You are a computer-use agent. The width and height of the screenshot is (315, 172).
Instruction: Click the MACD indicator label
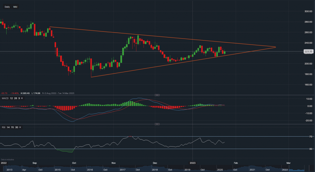pyautogui.click(x=5, y=98)
